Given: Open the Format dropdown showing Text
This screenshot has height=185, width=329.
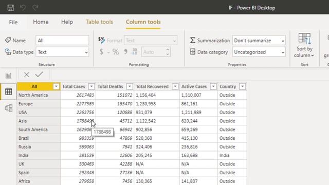Looking at the screenshot, I should click(151, 40).
